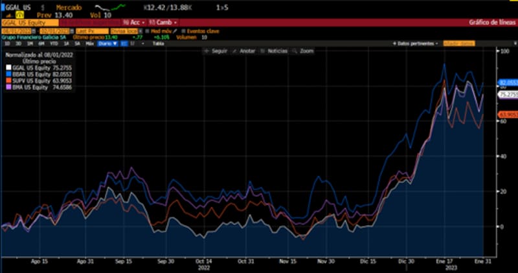Viewport: 518px width, 273px height.
Task: Toggle the Med móv checkbox
Action: click(x=148, y=30)
